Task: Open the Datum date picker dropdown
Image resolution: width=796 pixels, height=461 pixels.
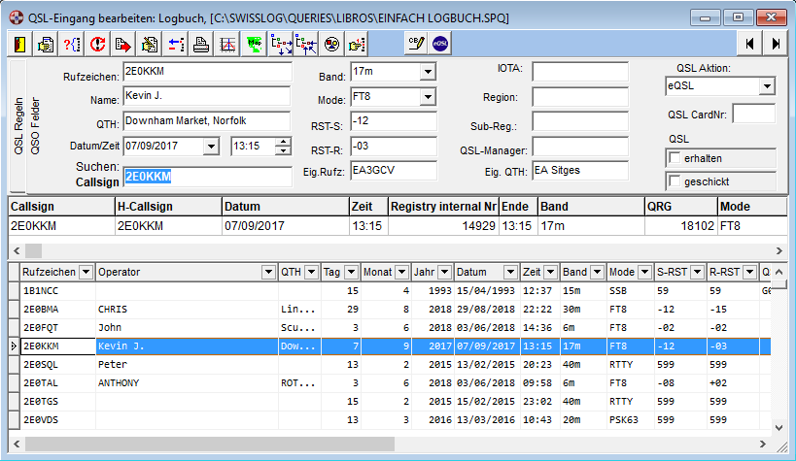Action: [211, 147]
